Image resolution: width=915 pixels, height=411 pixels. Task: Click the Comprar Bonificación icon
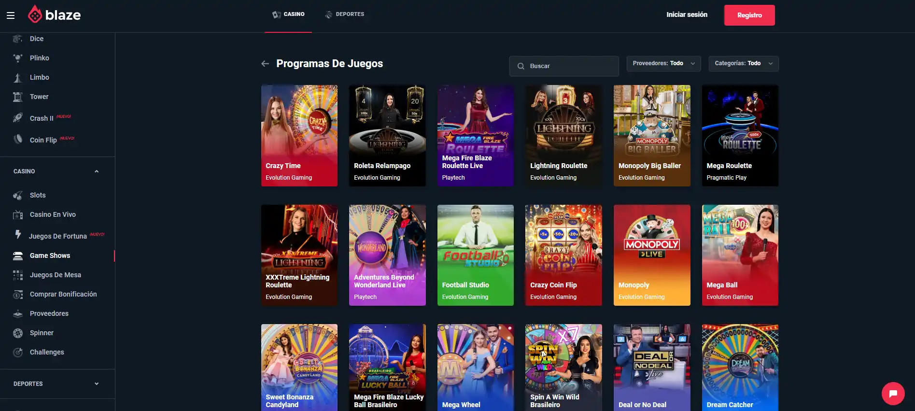(18, 294)
